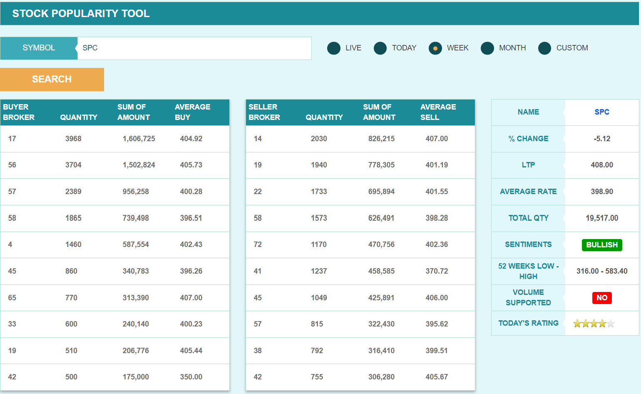The width and height of the screenshot is (641, 394).
Task: Click the green BULLISH sentiment badge
Action: coord(601,245)
